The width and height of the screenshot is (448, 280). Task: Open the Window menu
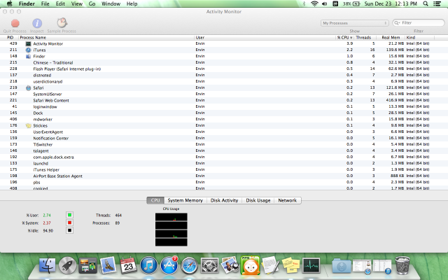pyautogui.click(x=111, y=3)
